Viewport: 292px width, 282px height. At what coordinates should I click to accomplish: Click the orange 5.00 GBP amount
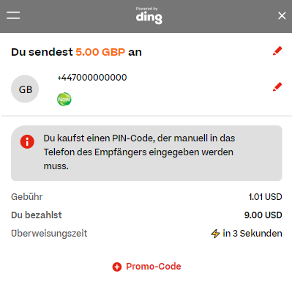pyautogui.click(x=100, y=52)
